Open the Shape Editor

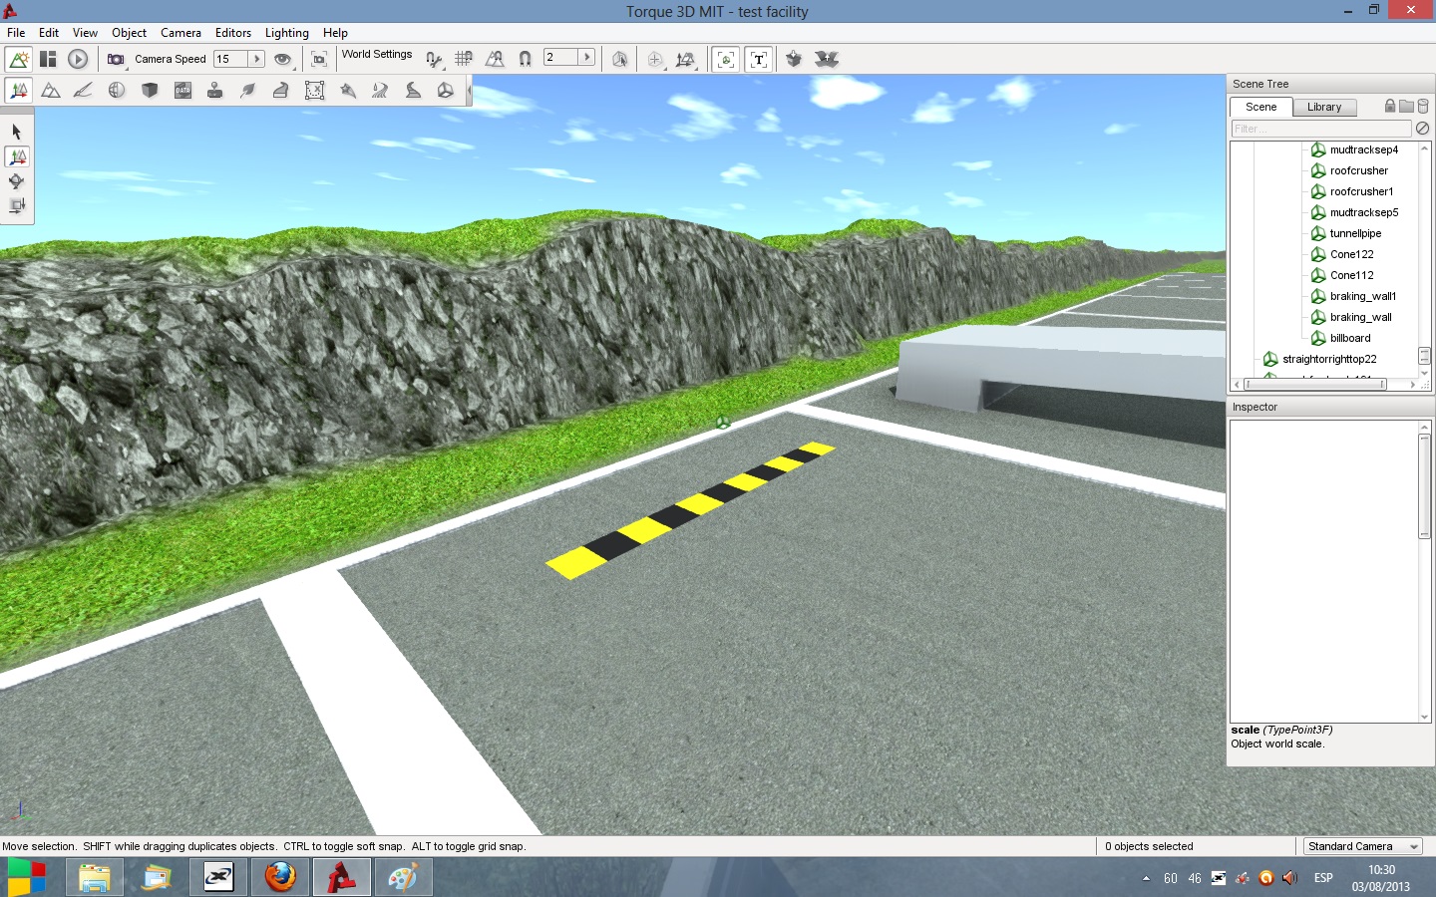click(x=446, y=91)
